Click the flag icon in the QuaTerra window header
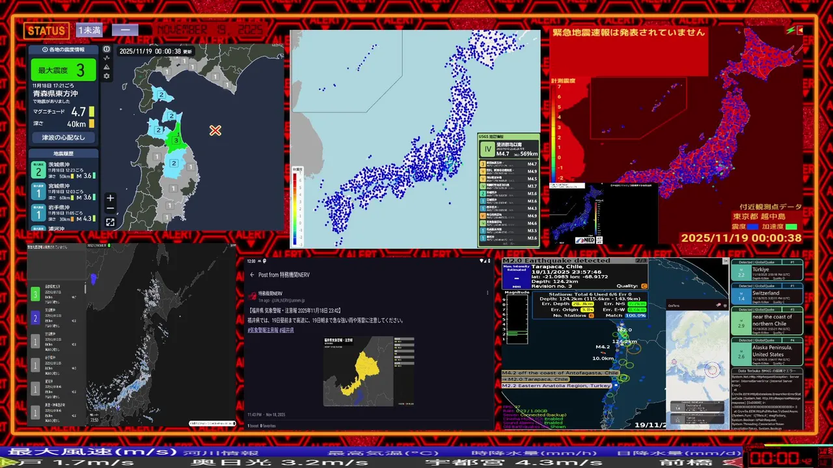The image size is (833, 468). [718, 304]
